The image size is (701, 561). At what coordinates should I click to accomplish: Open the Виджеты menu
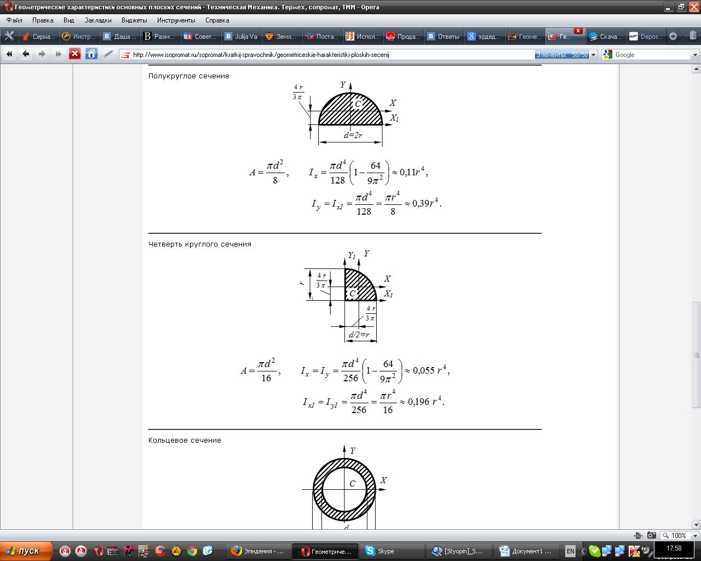point(134,20)
